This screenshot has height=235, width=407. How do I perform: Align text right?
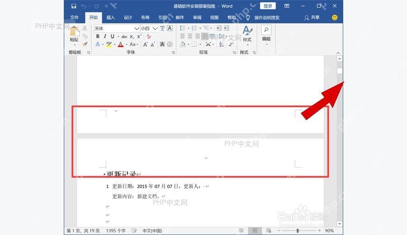(198, 36)
